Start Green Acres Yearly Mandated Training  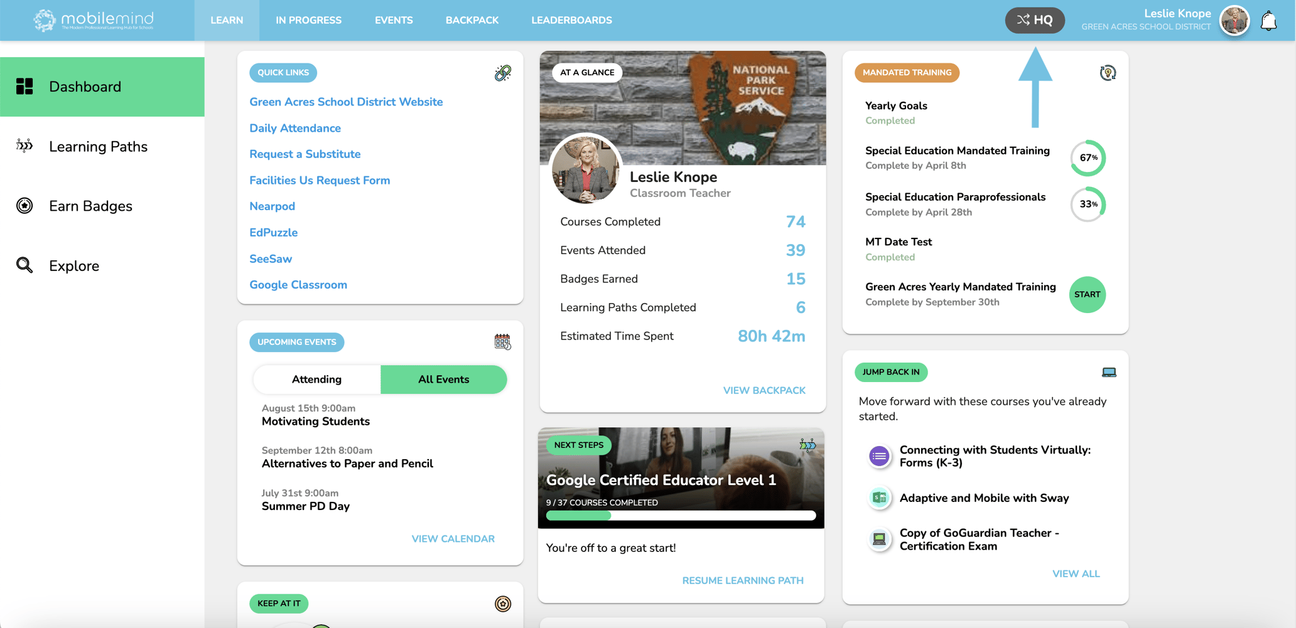pyautogui.click(x=1087, y=294)
